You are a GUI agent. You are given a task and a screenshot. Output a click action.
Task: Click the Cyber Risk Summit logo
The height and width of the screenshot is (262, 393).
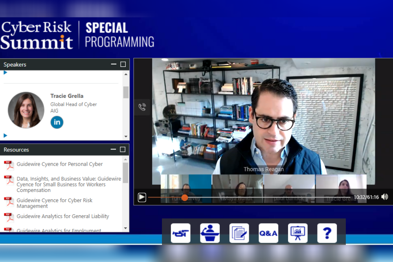tap(37, 35)
